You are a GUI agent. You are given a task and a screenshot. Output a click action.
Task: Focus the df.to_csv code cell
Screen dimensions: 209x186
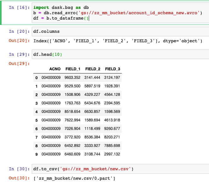tap(120, 169)
